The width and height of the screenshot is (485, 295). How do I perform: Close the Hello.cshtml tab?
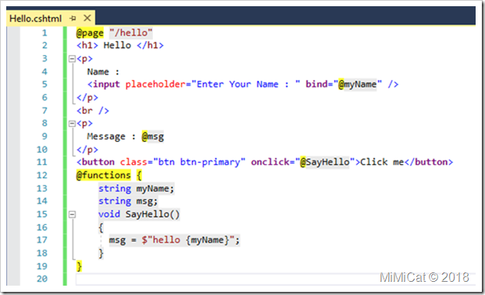[x=87, y=18]
